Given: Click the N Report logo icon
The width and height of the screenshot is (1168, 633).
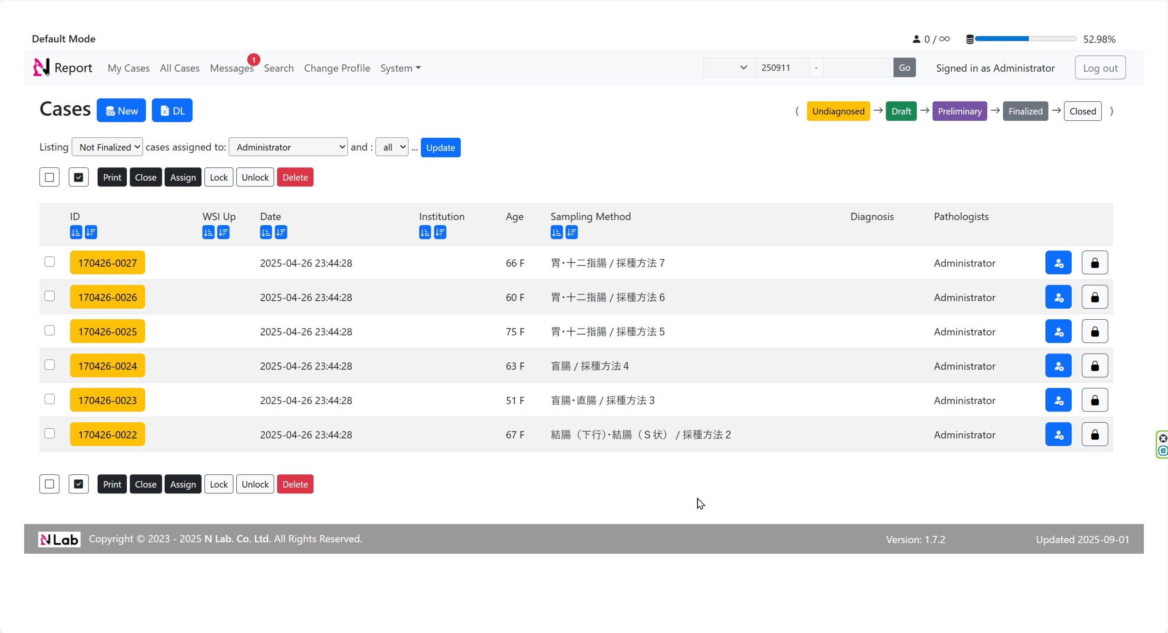Looking at the screenshot, I should 41,67.
